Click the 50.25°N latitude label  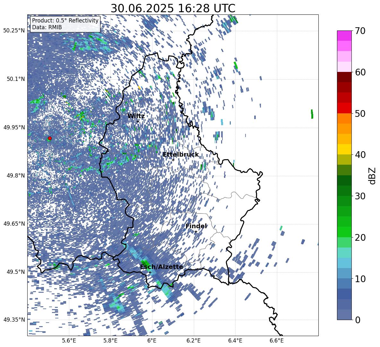point(14,31)
